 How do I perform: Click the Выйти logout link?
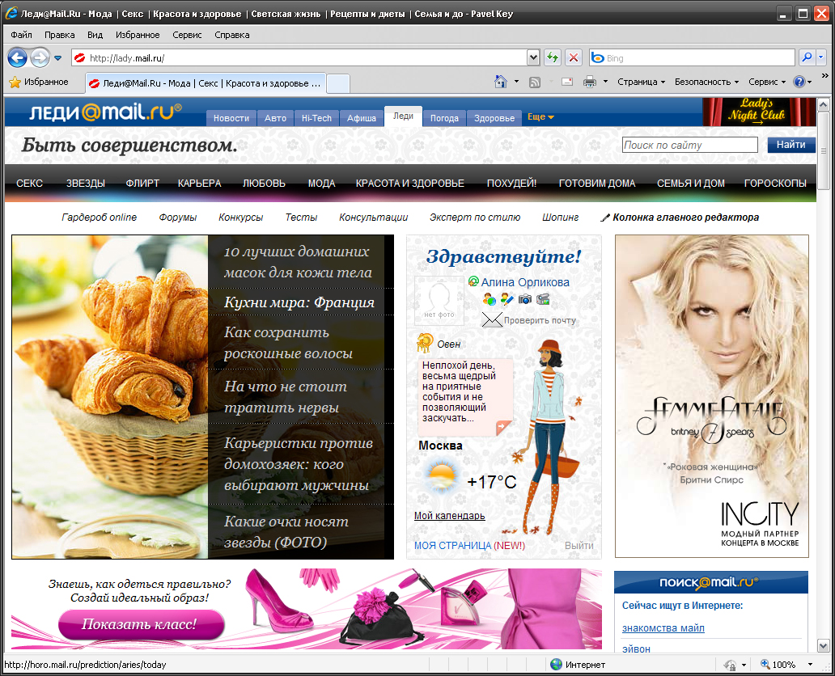(579, 546)
